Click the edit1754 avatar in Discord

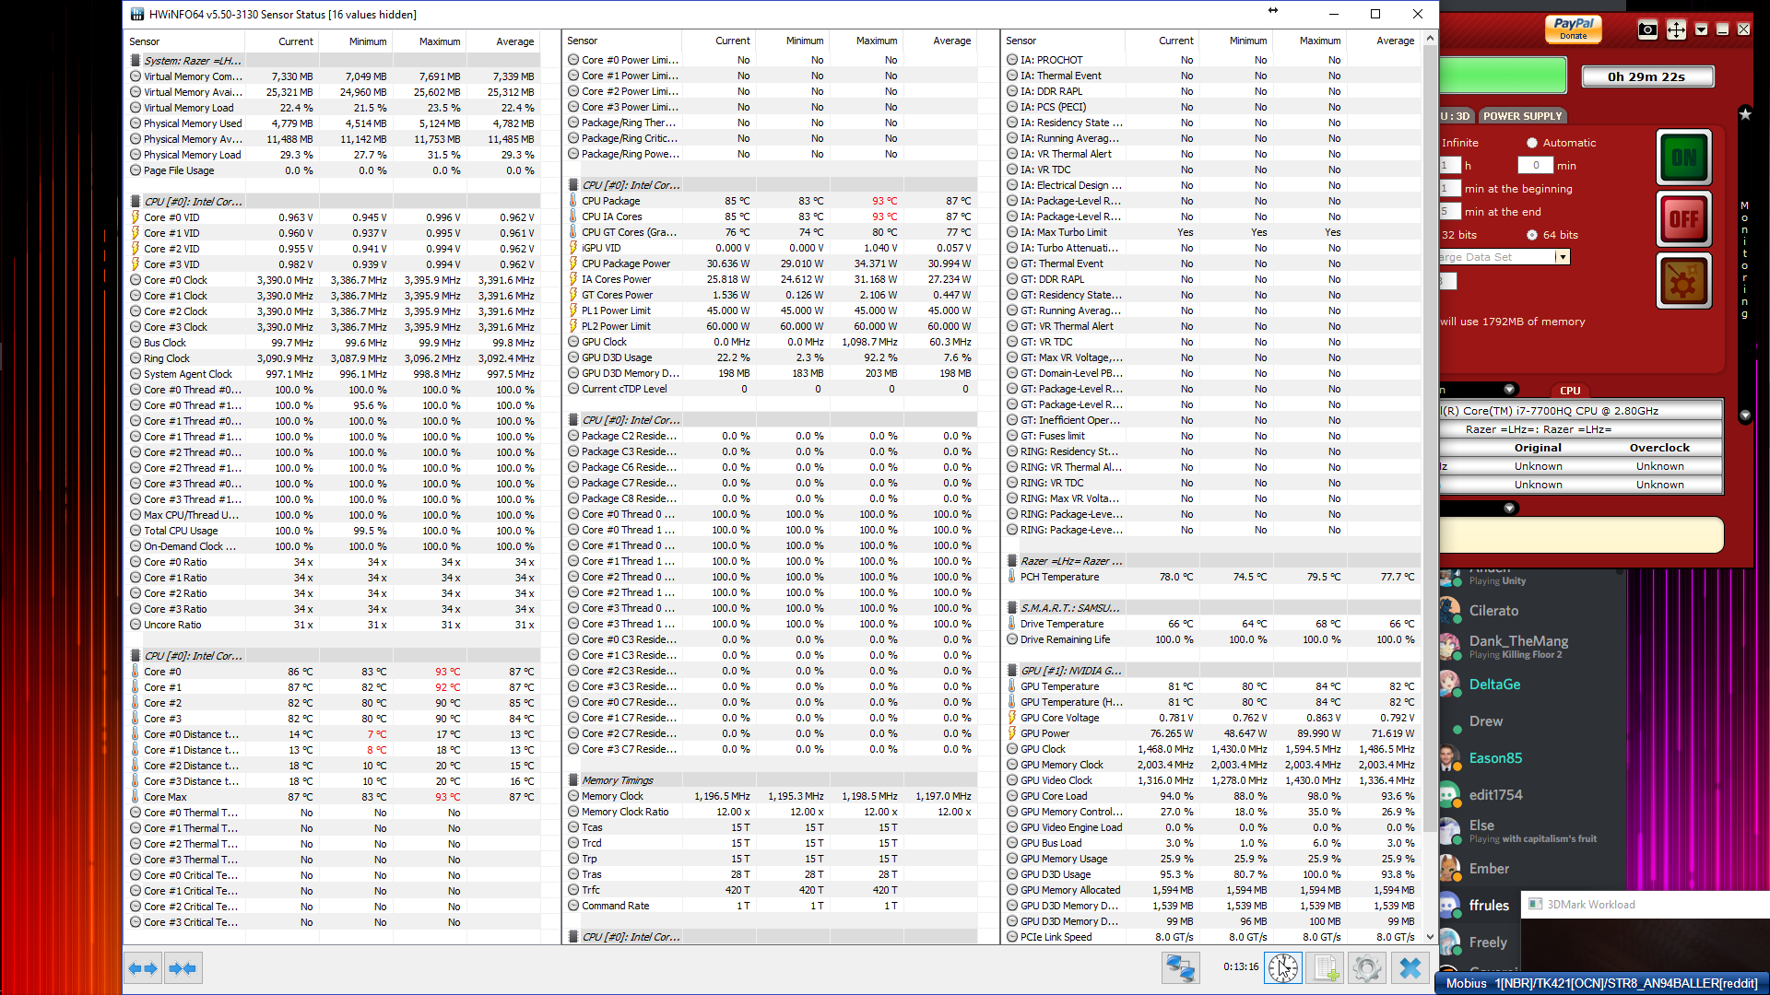pos(1450,794)
